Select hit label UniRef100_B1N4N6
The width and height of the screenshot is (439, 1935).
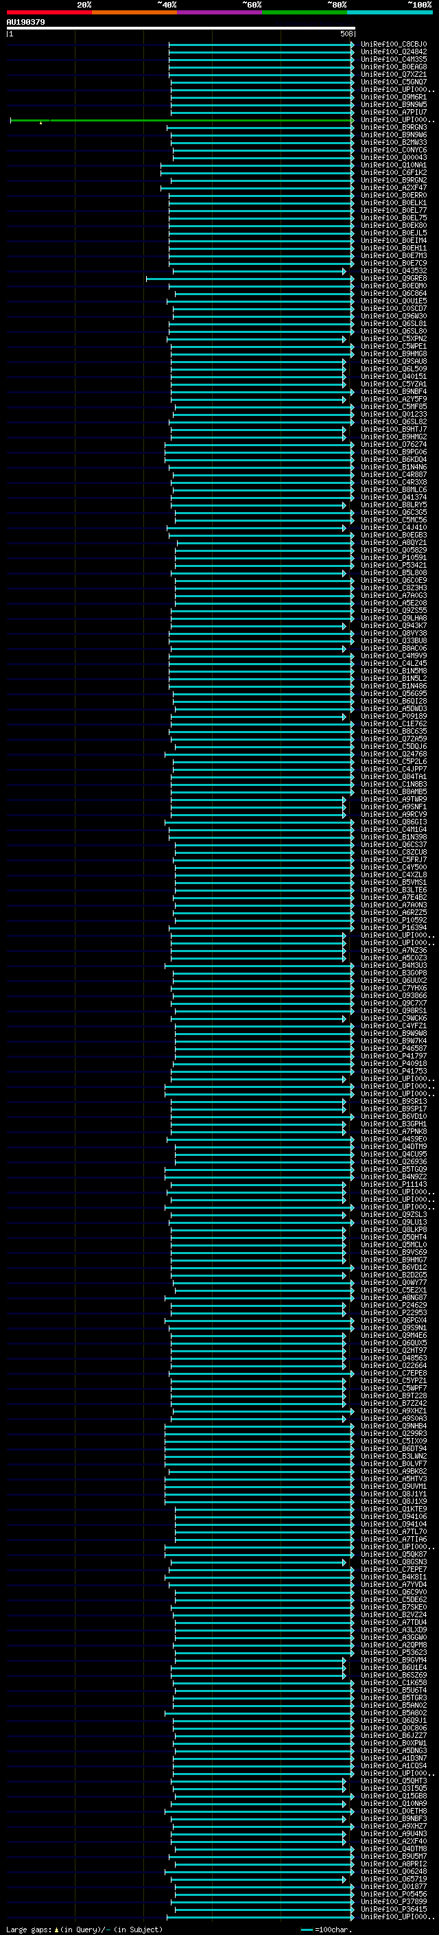point(394,467)
